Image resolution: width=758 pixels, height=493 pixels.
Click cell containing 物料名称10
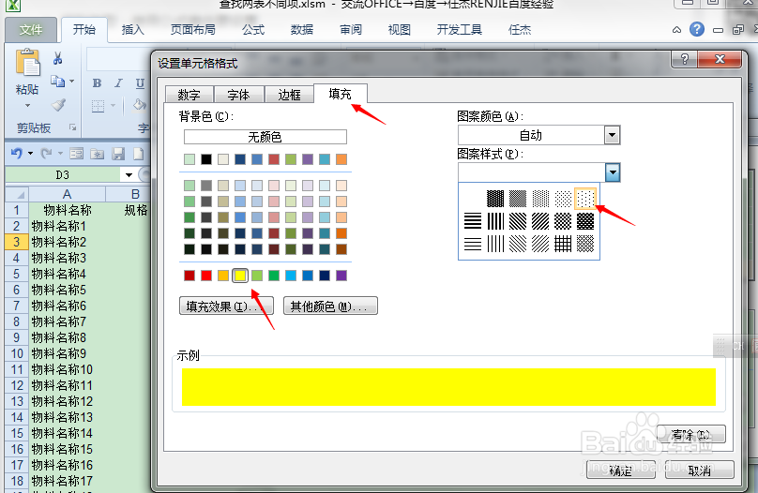point(68,369)
